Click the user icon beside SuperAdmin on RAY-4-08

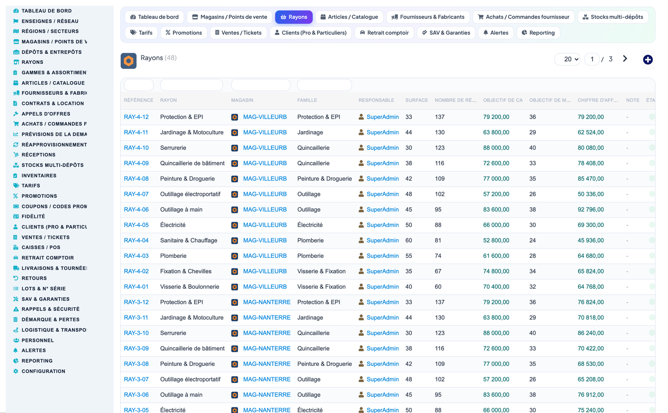362,179
